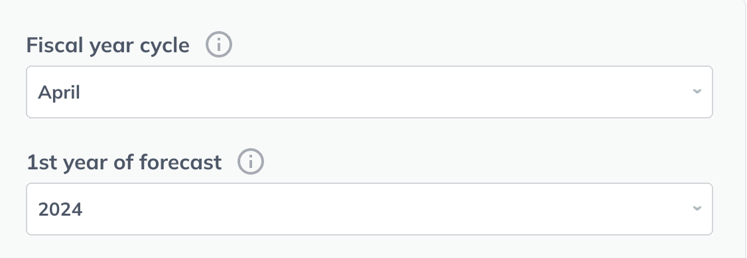
Task: Change the fiscal year starting month from April
Action: [x=370, y=92]
